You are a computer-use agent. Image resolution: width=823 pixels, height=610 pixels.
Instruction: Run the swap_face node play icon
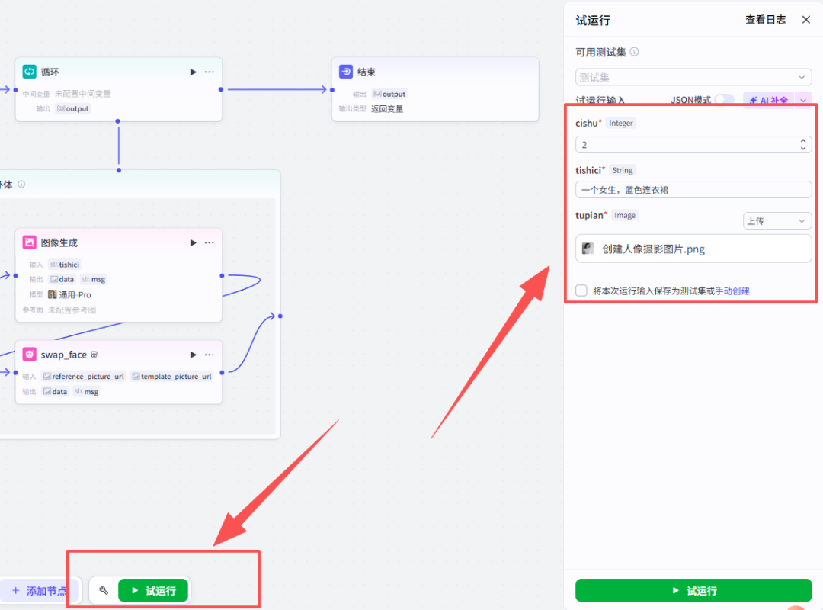click(x=193, y=355)
